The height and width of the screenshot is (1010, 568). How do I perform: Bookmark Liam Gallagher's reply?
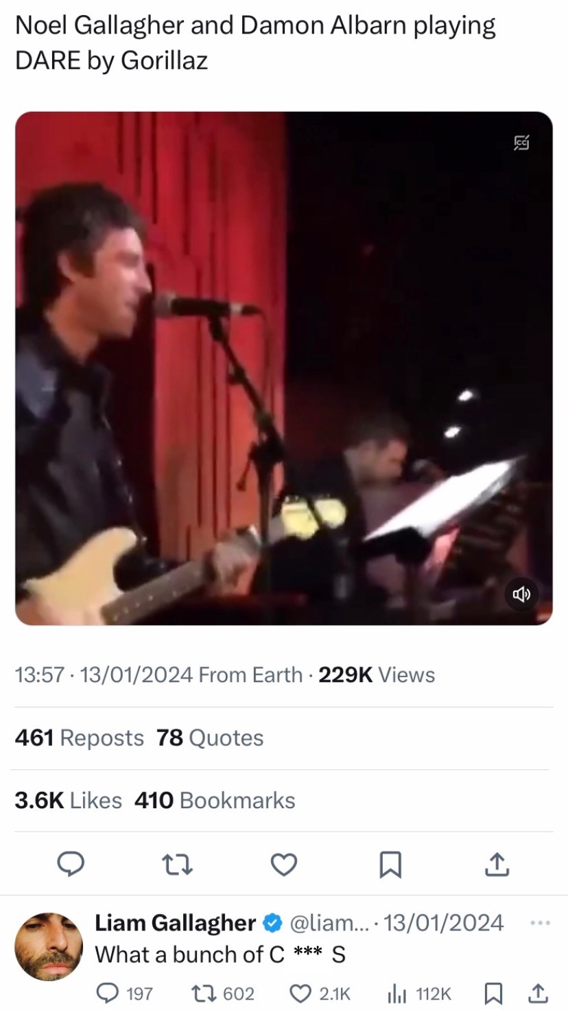[x=492, y=993]
